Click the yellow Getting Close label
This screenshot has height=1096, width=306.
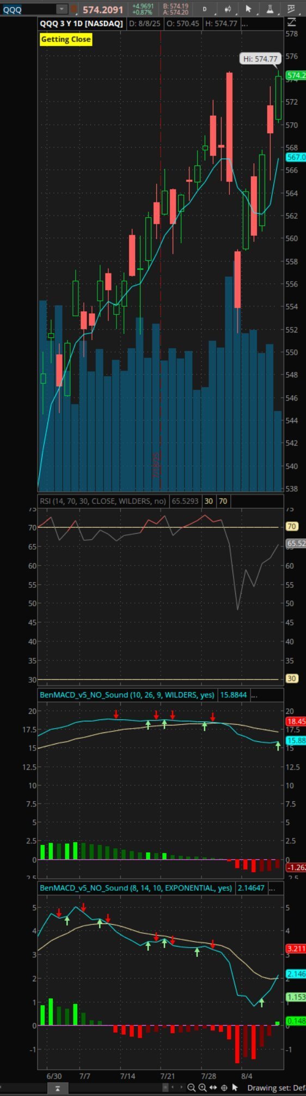(x=66, y=39)
